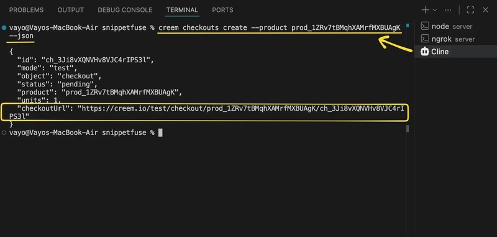Click the --json flag text

pyautogui.click(x=21, y=36)
